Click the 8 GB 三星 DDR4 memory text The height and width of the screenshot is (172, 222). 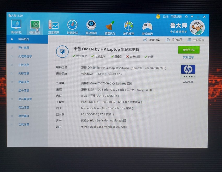tap(100, 96)
